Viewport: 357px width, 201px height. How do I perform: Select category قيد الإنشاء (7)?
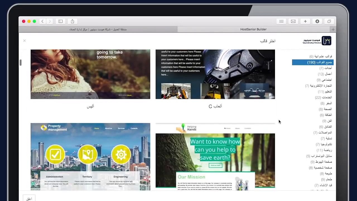tap(323, 185)
